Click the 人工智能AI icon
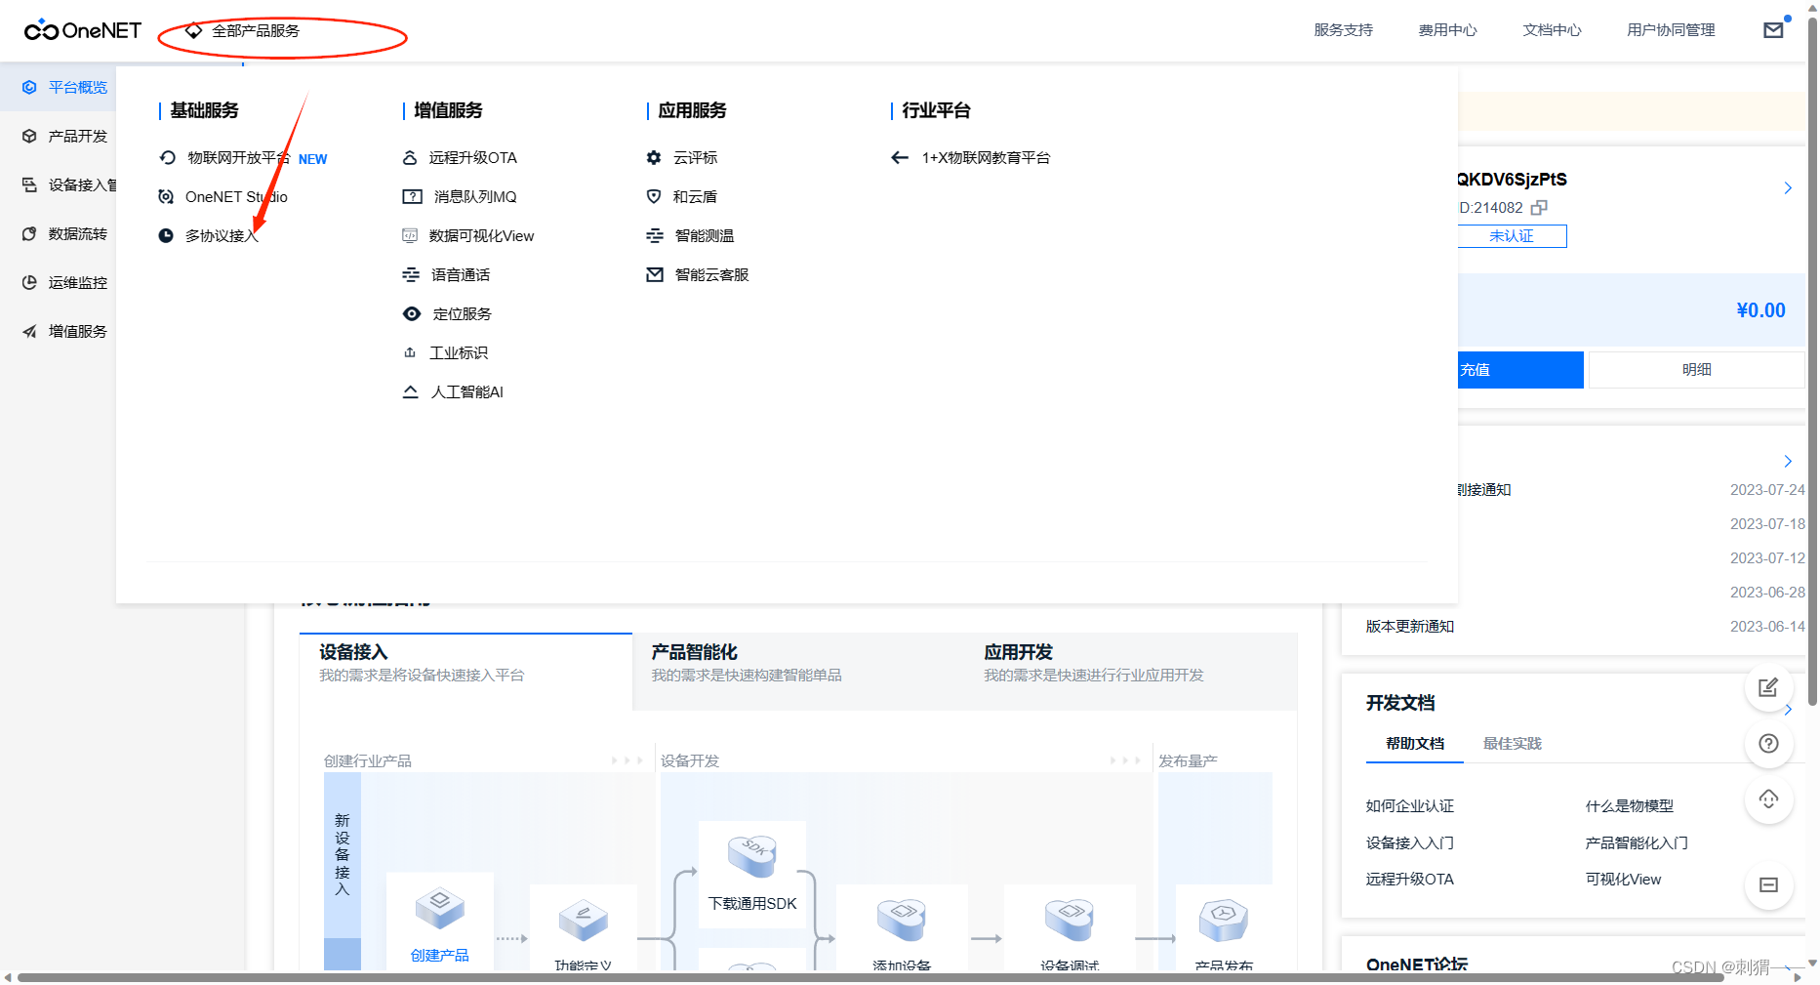 coord(411,391)
